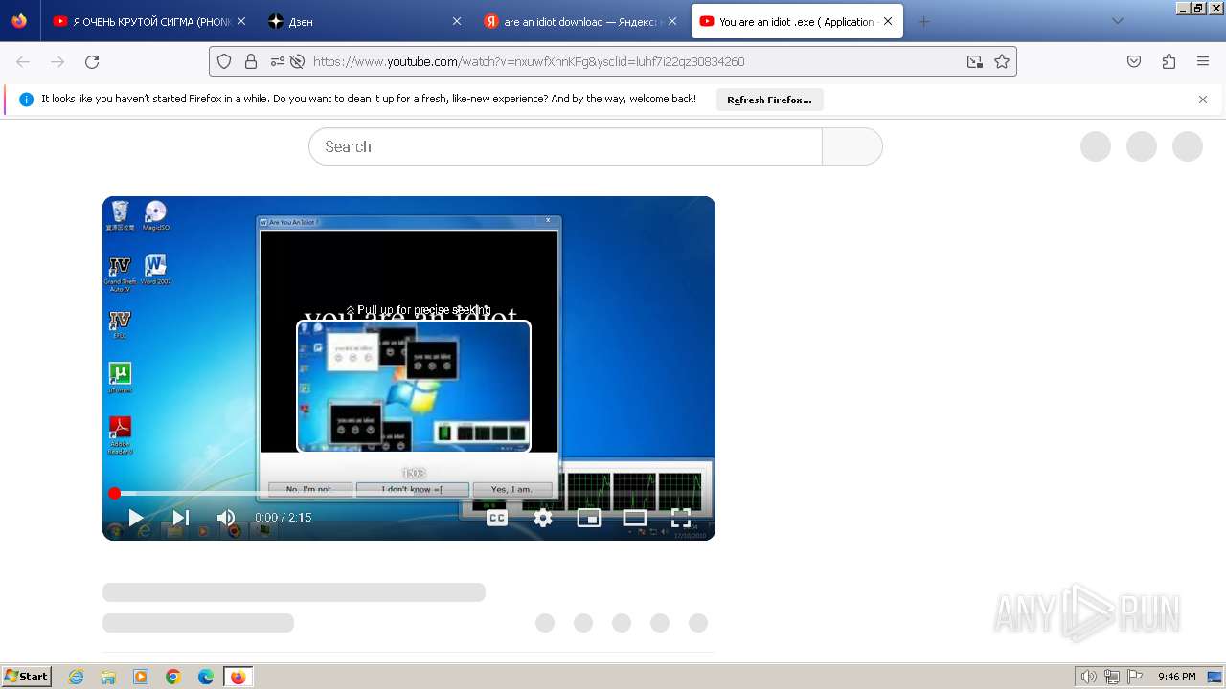The height and width of the screenshot is (689, 1226).
Task: Switch to the 'are an idiot download' tab
Action: pos(580,21)
